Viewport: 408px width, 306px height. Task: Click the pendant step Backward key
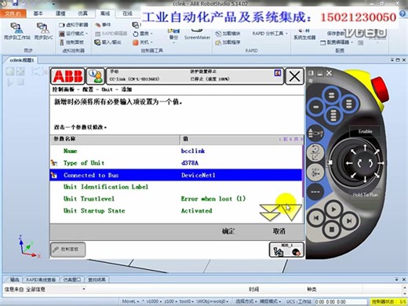(x=316, y=218)
